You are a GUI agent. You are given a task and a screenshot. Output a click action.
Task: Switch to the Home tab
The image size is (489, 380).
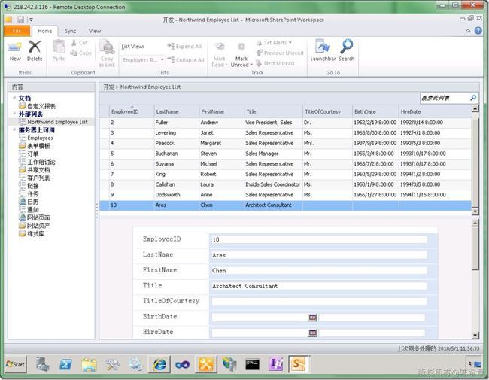(x=45, y=31)
